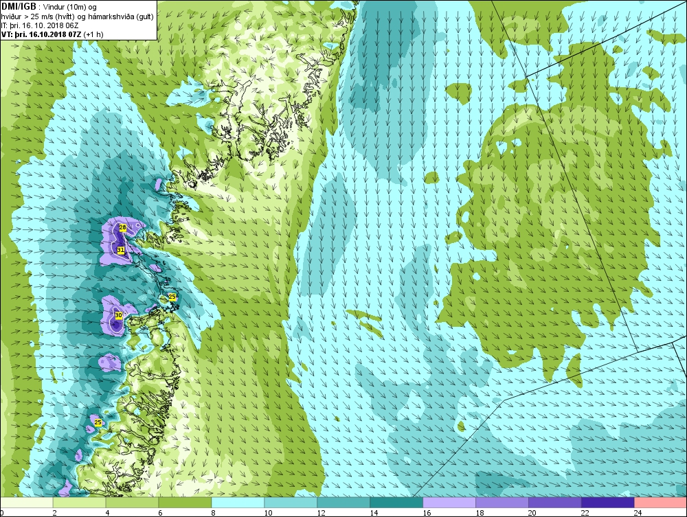
Task: Choose the olive green 6–8 m/s legend swatch
Action: point(185,503)
